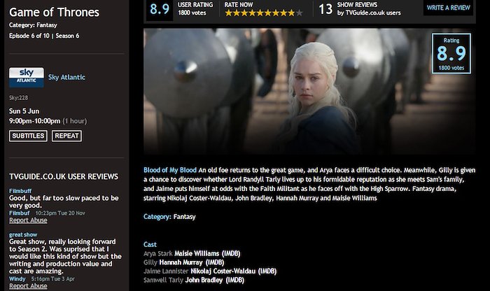Click the Repeat button

click(66, 136)
